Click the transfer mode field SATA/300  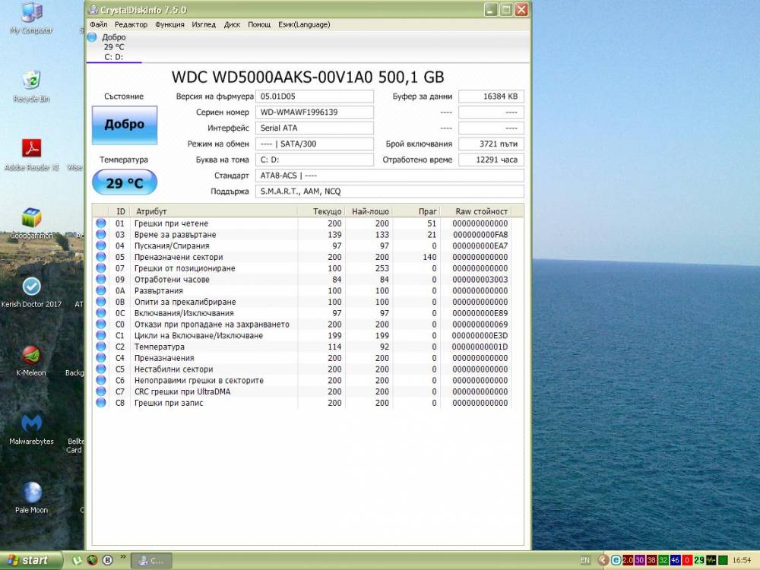pos(315,144)
